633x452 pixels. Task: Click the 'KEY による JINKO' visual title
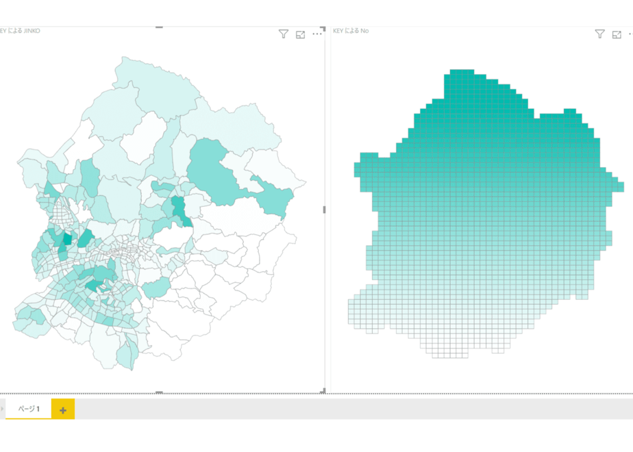point(20,31)
